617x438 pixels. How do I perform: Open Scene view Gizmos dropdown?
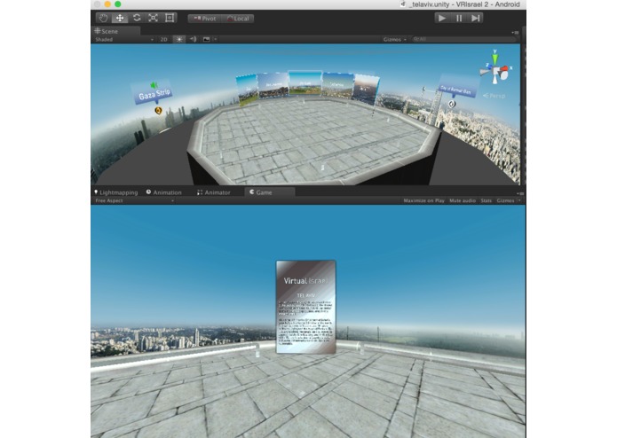(395, 39)
